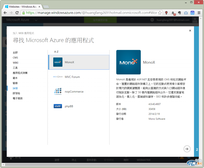The image size is (204, 168).
Task: Select nopCommerce from the list
Action: point(74,92)
